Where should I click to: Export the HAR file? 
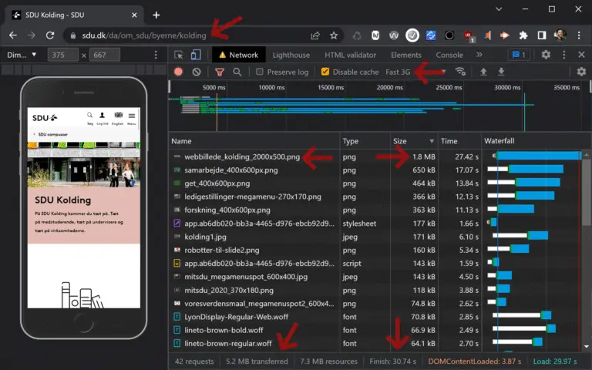coord(501,72)
